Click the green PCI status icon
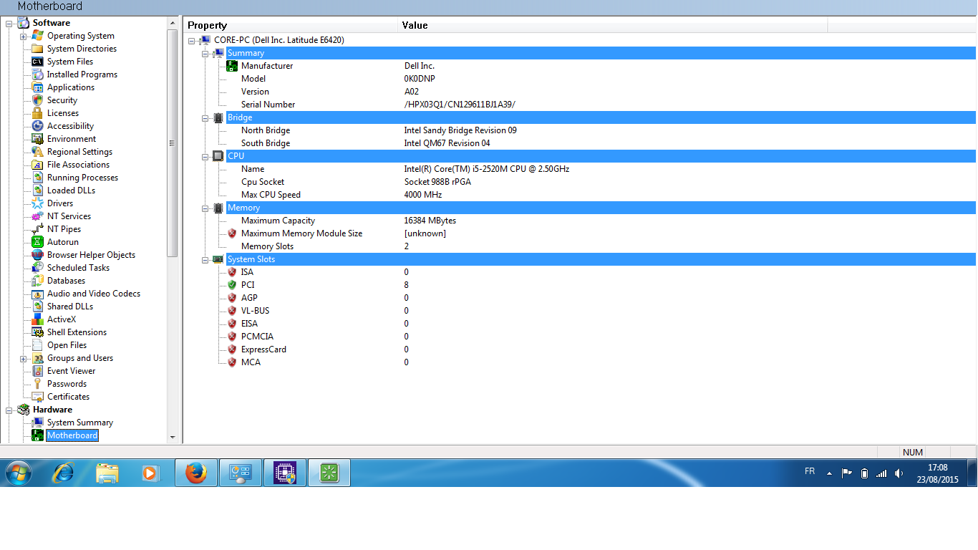978x550 pixels. point(232,285)
